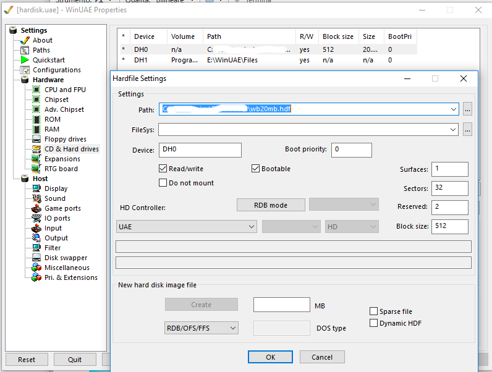Select the Floppy drives page
This screenshot has width=492, height=372.
tap(66, 139)
